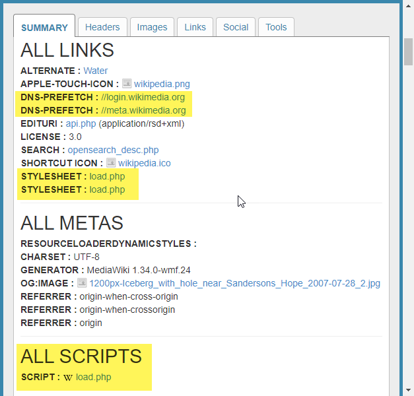This screenshot has width=414, height=396.
Task: Select the Summary tab
Action: point(44,28)
